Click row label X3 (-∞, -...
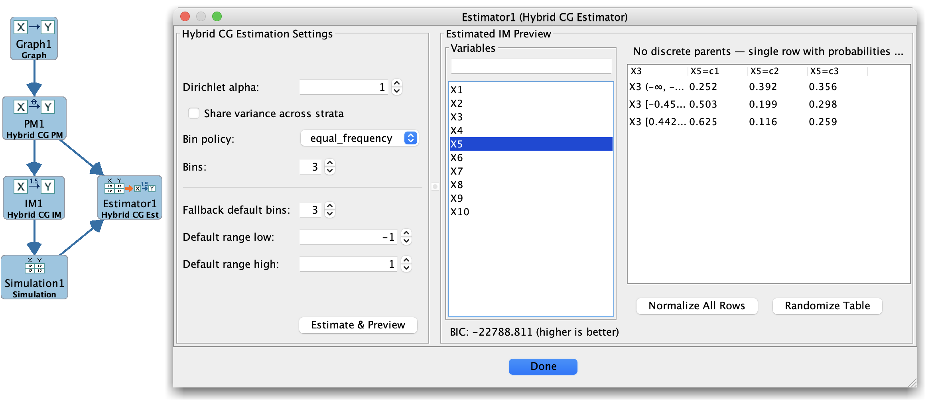 point(658,87)
